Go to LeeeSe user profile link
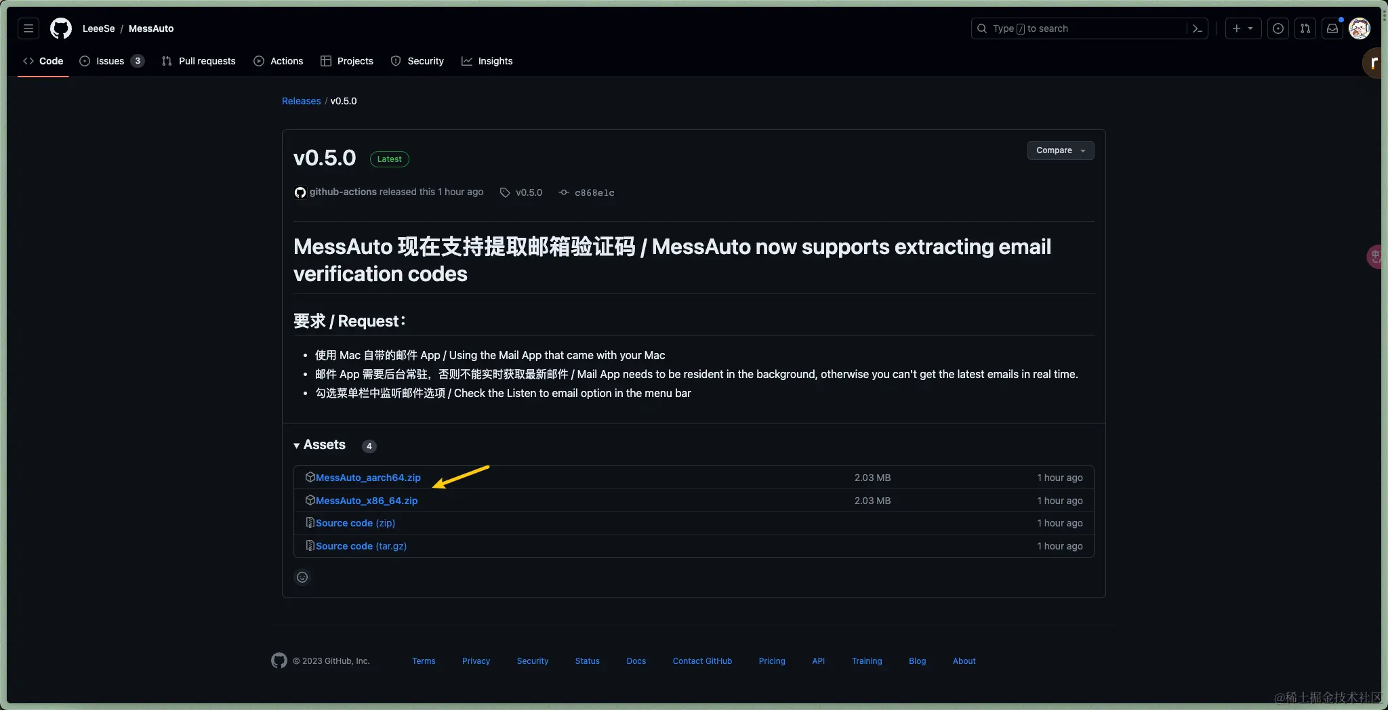The width and height of the screenshot is (1388, 710). point(99,28)
